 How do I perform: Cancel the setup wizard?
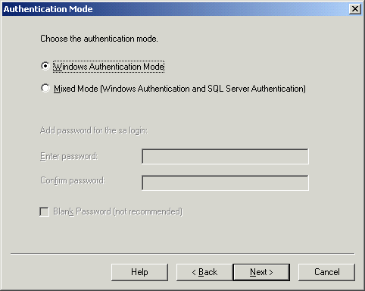point(326,272)
